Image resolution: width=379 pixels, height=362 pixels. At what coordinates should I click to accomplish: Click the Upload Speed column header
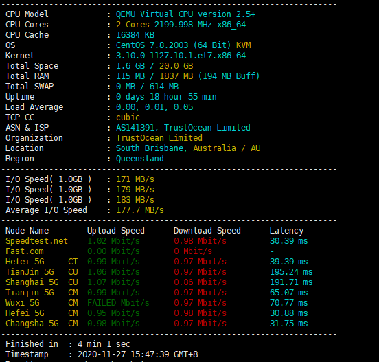116,231
